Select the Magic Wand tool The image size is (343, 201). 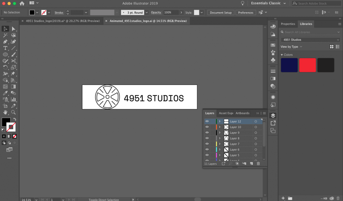[5, 35]
